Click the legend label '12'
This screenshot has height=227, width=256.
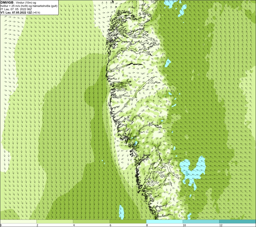click(221, 225)
